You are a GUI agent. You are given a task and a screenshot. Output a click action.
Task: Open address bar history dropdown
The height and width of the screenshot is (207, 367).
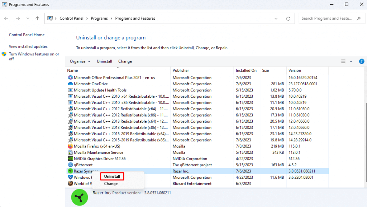tap(276, 19)
